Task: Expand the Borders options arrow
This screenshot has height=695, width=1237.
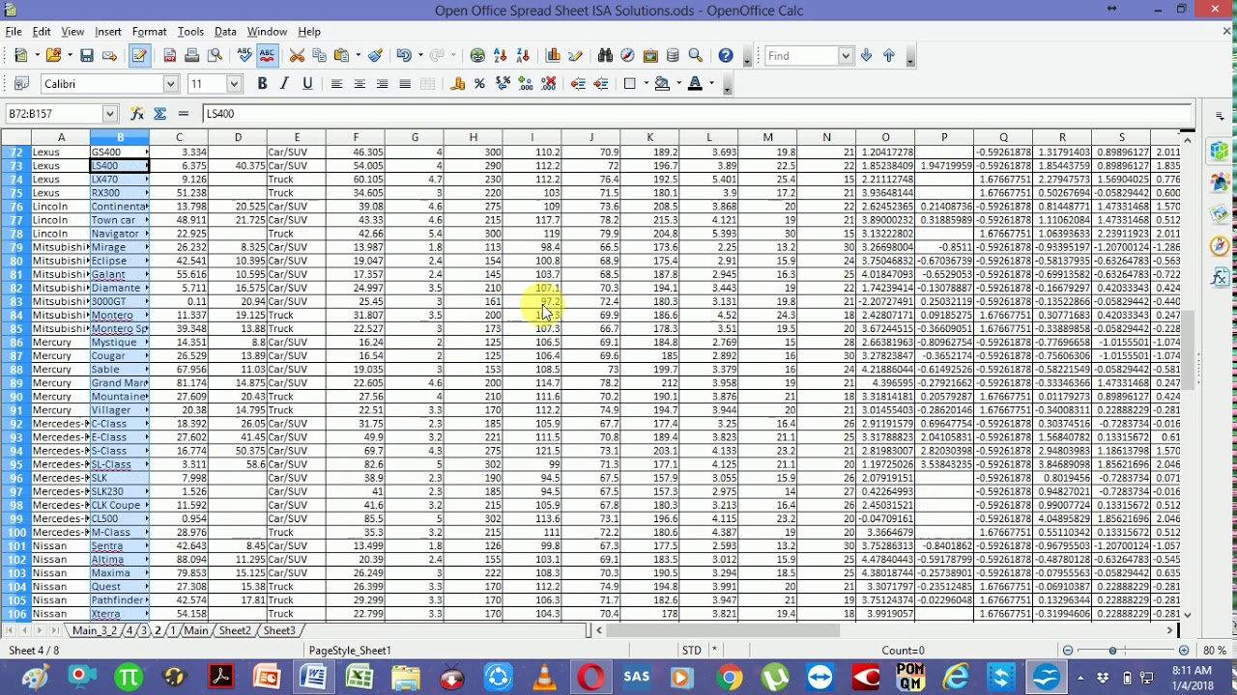Action: point(645,84)
